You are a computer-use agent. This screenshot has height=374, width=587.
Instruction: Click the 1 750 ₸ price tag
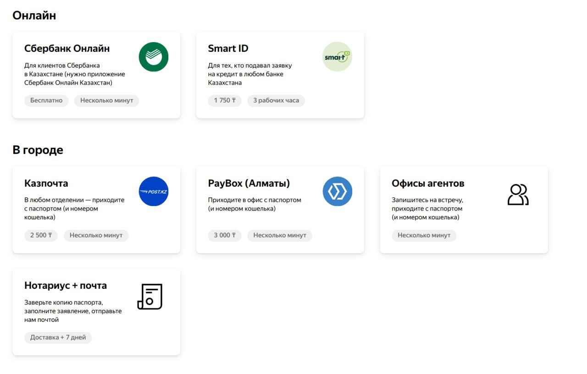pyautogui.click(x=225, y=100)
